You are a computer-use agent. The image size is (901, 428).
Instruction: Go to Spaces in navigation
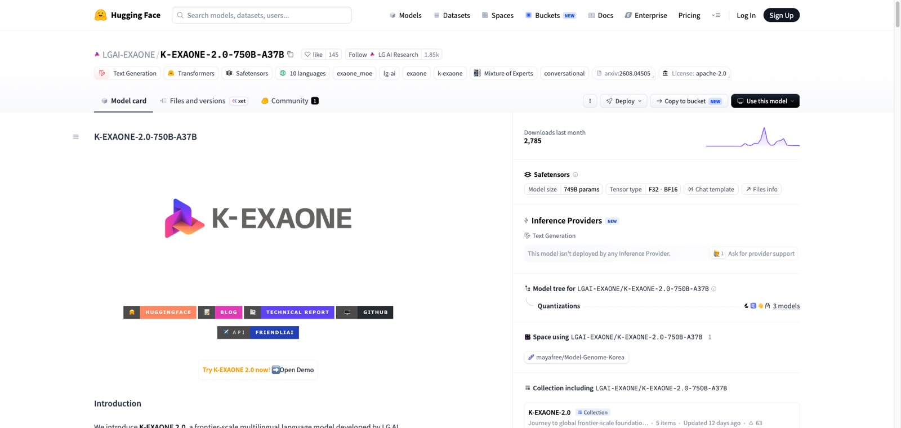pyautogui.click(x=498, y=15)
